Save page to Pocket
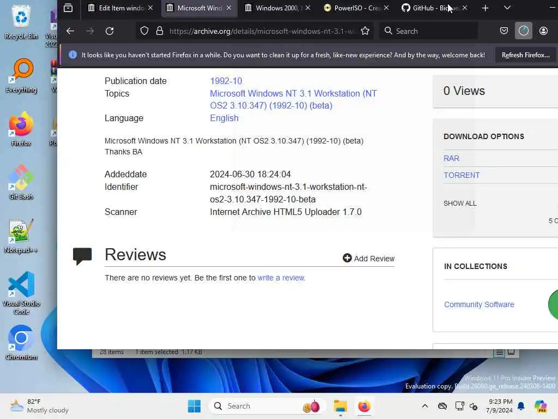558x419 pixels. point(504,31)
